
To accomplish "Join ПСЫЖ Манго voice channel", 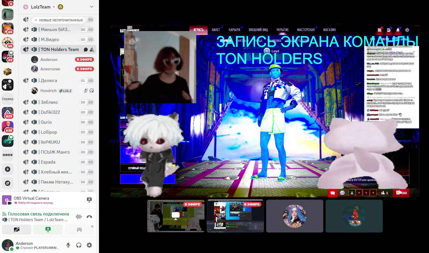I will tap(58, 152).
